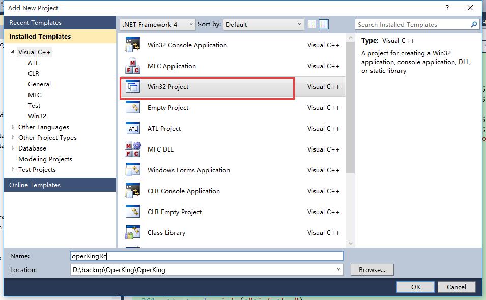Select the ATL category
This screenshot has width=486, height=300.
click(x=33, y=63)
